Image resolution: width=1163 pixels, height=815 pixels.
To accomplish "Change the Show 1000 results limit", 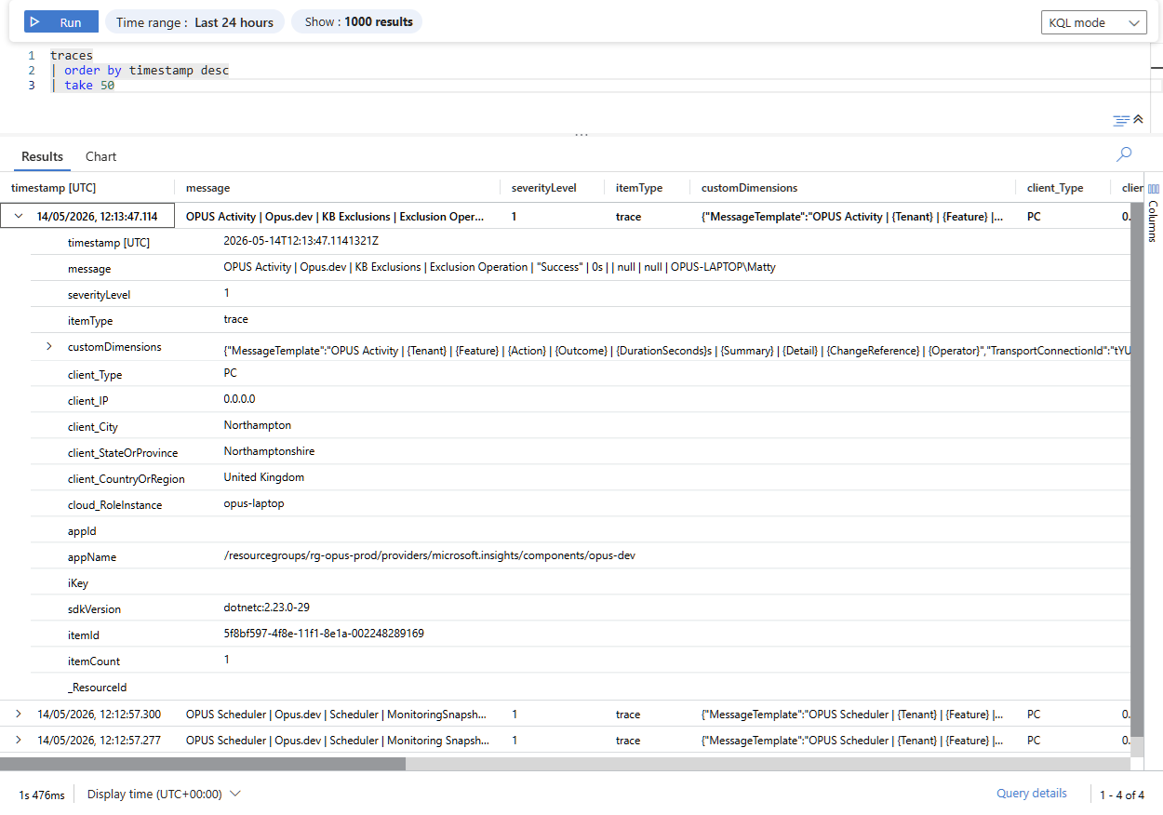I will 357,21.
